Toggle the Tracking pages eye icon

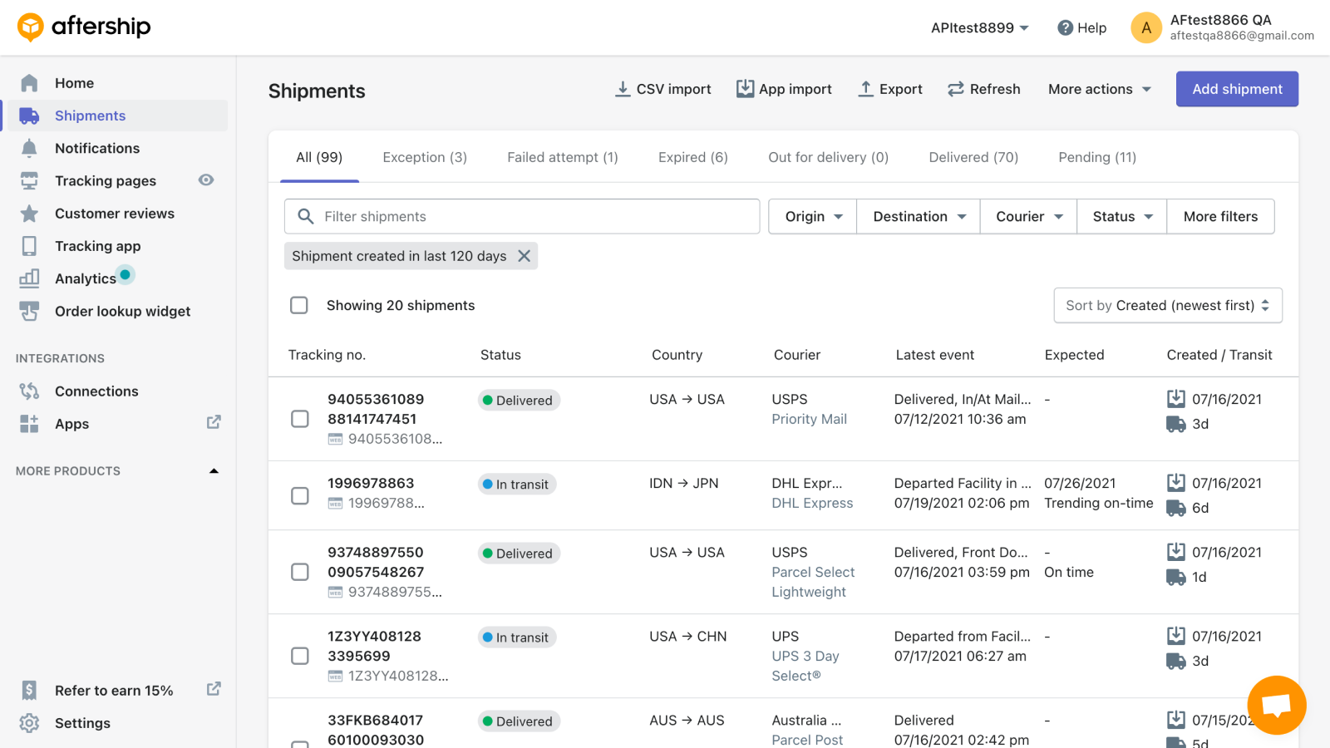point(206,180)
